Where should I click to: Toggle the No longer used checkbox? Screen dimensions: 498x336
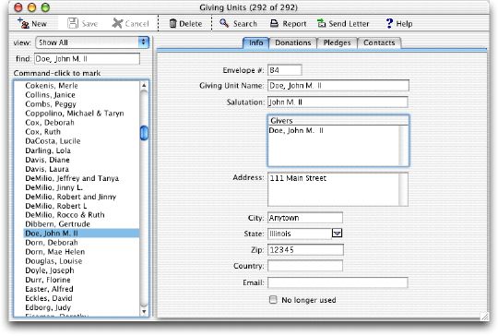(273, 300)
